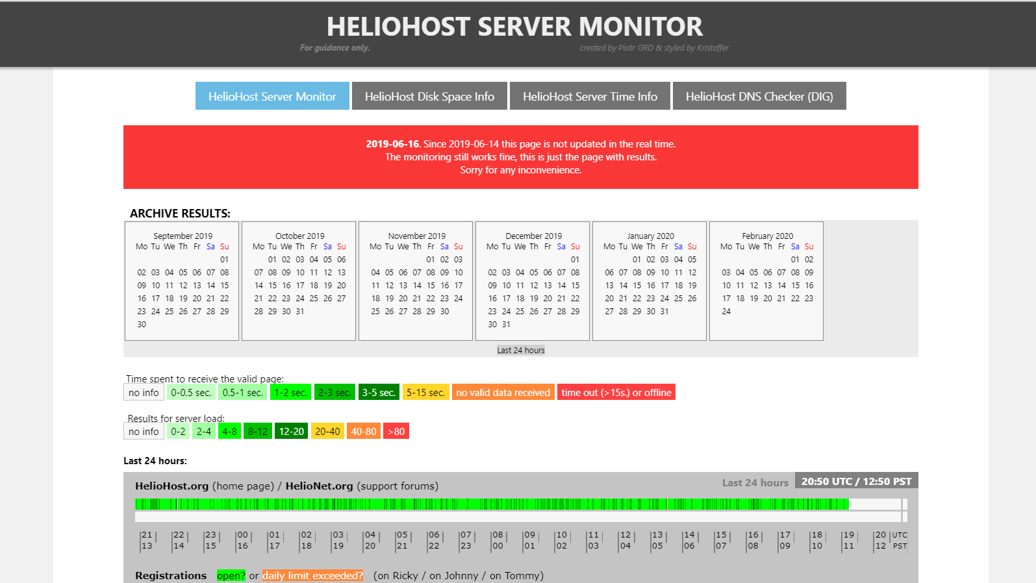
Task: Click the '1-2 sec.' legend swatch
Action: [x=290, y=392]
